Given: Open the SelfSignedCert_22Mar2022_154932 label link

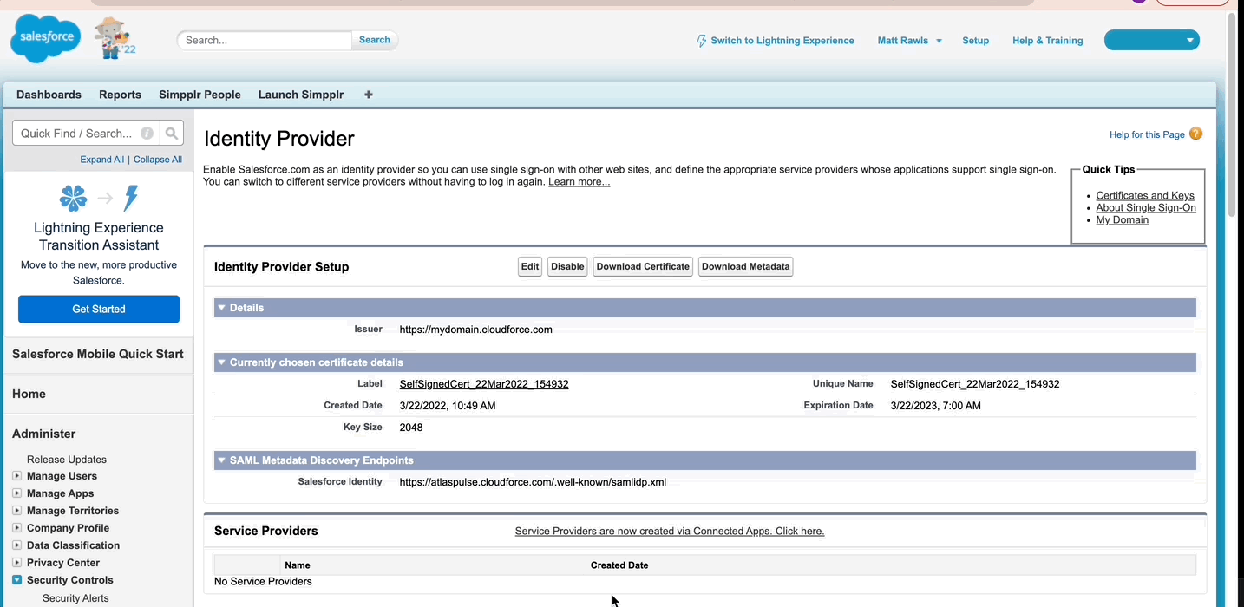Looking at the screenshot, I should pyautogui.click(x=484, y=384).
